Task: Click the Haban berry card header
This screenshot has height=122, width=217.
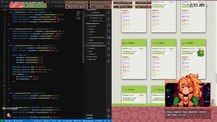Action: (134, 43)
